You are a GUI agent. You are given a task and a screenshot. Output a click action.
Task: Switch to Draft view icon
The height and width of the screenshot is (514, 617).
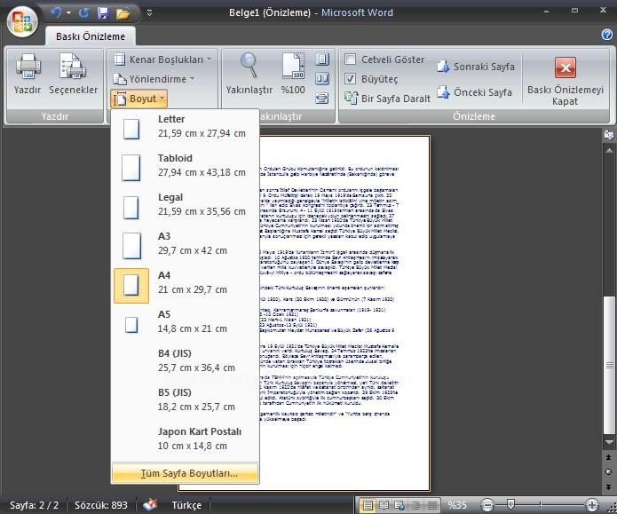tap(432, 505)
